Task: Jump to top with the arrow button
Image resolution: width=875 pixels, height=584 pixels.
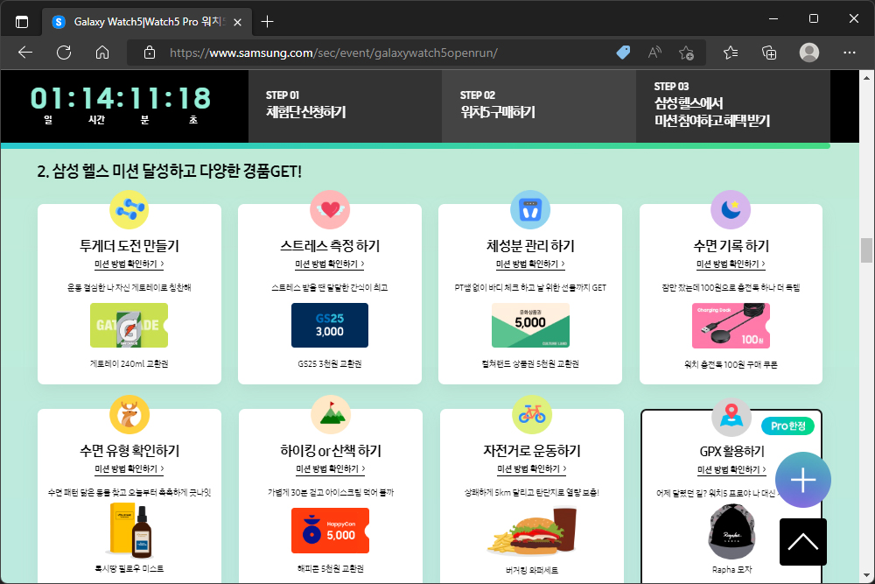Action: (803, 542)
